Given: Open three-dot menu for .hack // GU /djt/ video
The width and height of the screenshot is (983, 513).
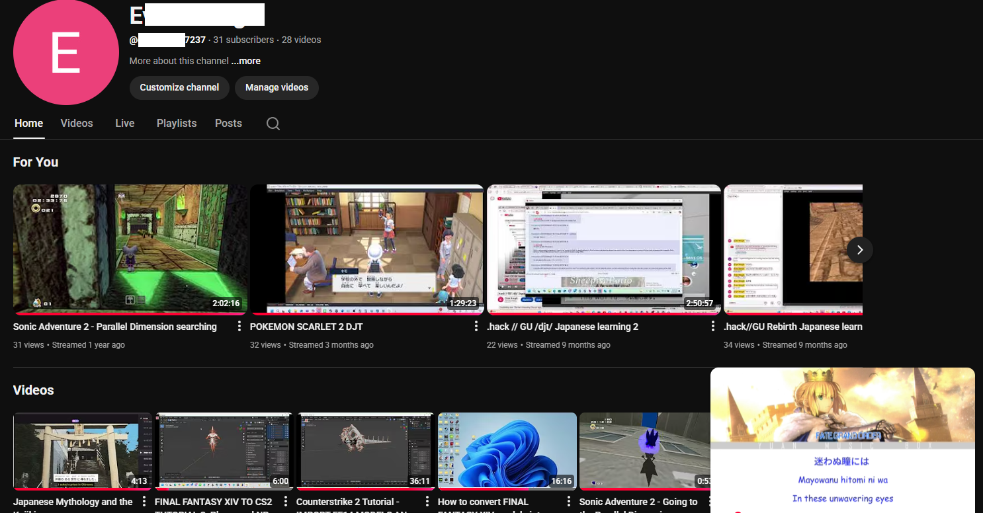Looking at the screenshot, I should (x=713, y=327).
